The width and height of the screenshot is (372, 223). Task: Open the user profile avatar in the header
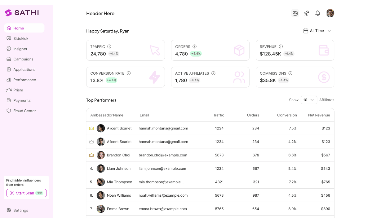tap(330, 13)
